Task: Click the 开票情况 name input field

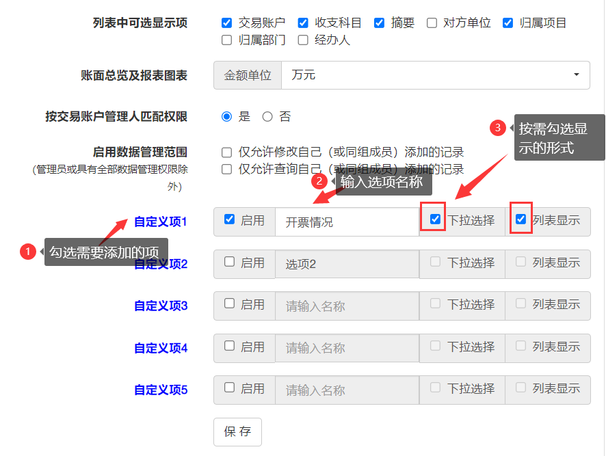Action: 347,222
